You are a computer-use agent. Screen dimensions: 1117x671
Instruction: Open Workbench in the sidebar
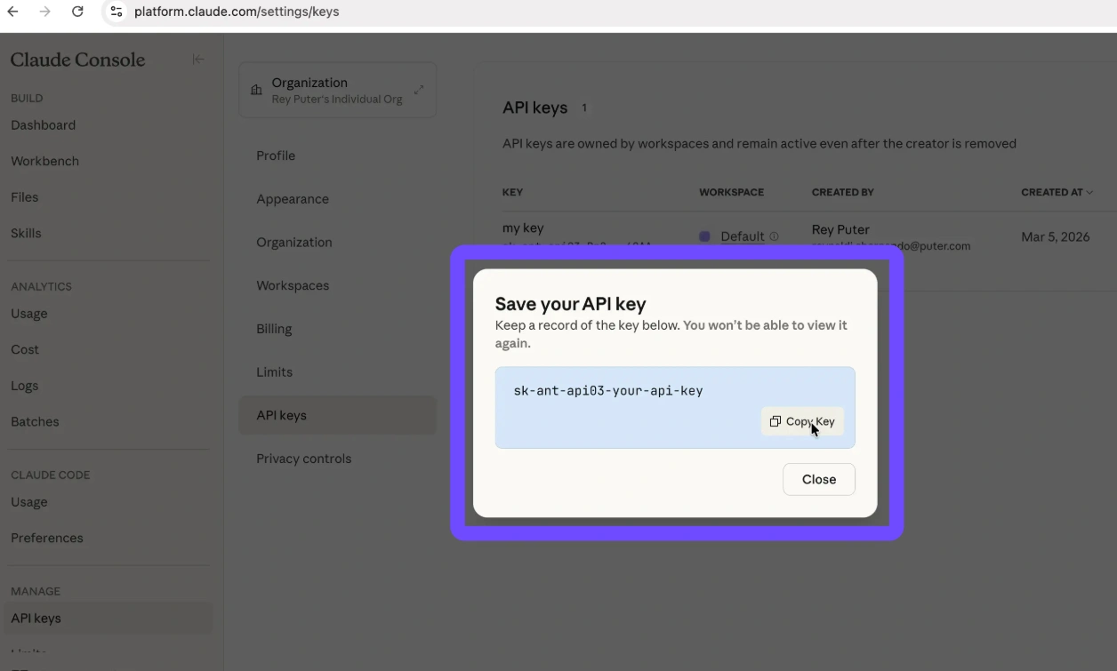[x=44, y=161]
